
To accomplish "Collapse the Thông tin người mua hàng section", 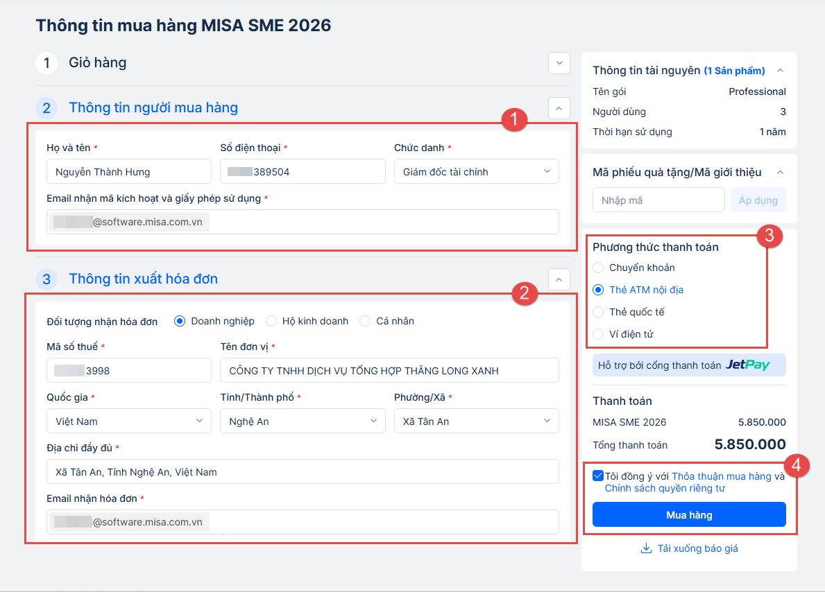I will pos(559,107).
